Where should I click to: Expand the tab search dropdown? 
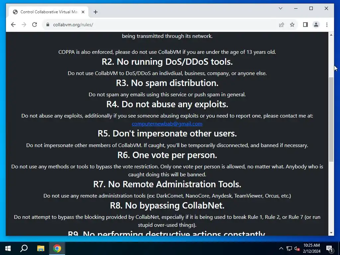[x=280, y=8]
